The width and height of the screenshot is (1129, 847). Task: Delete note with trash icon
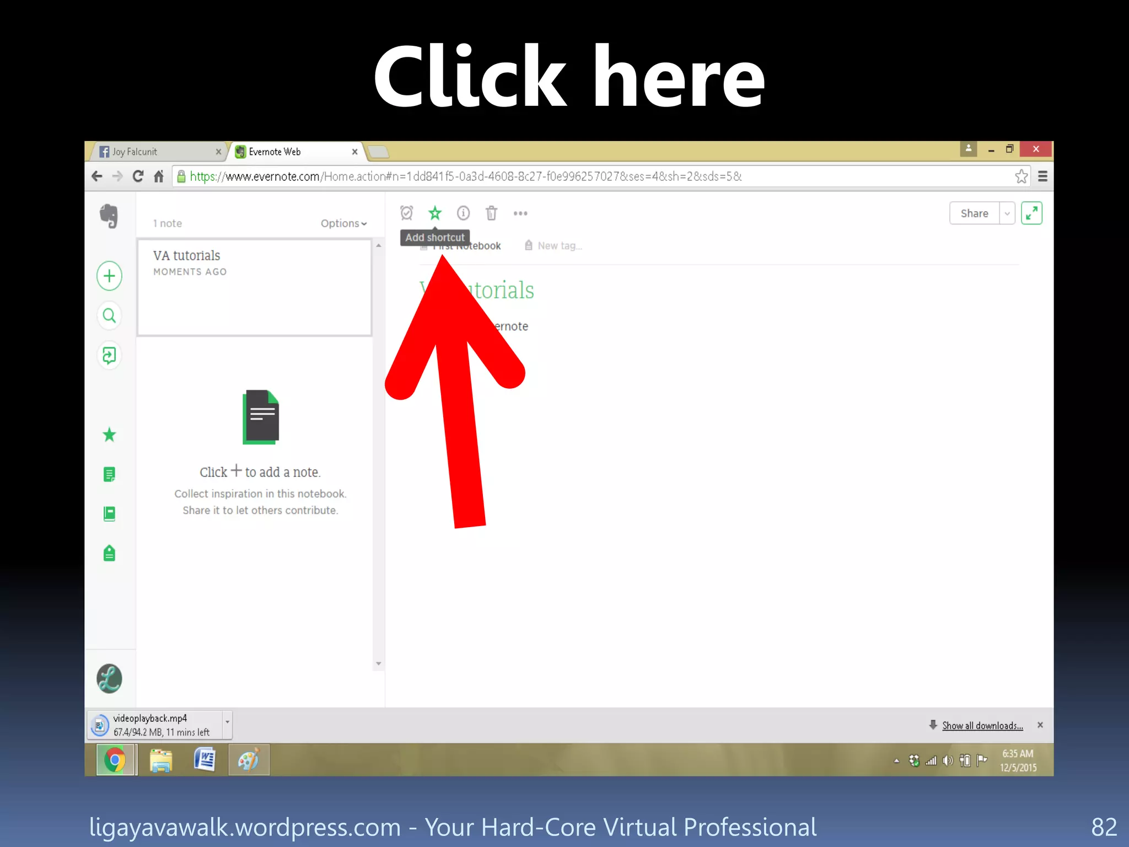pyautogui.click(x=491, y=213)
